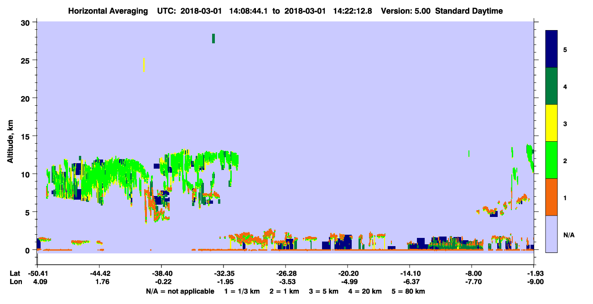593x304 pixels.
Task: Click the '5 = 80 km' legend entry
Action: [409, 291]
